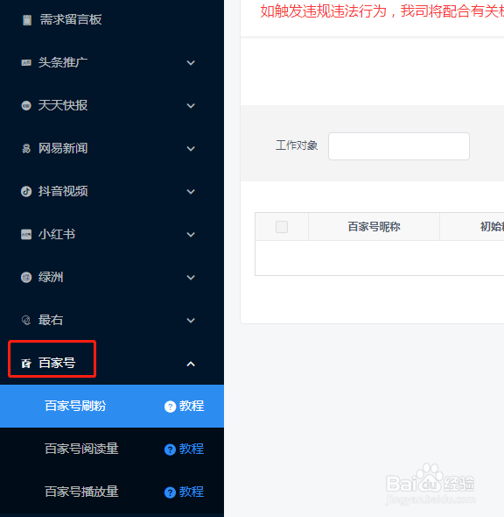Expand the 天天快报 chevron
Image resolution: width=504 pixels, height=517 pixels.
pyautogui.click(x=191, y=106)
